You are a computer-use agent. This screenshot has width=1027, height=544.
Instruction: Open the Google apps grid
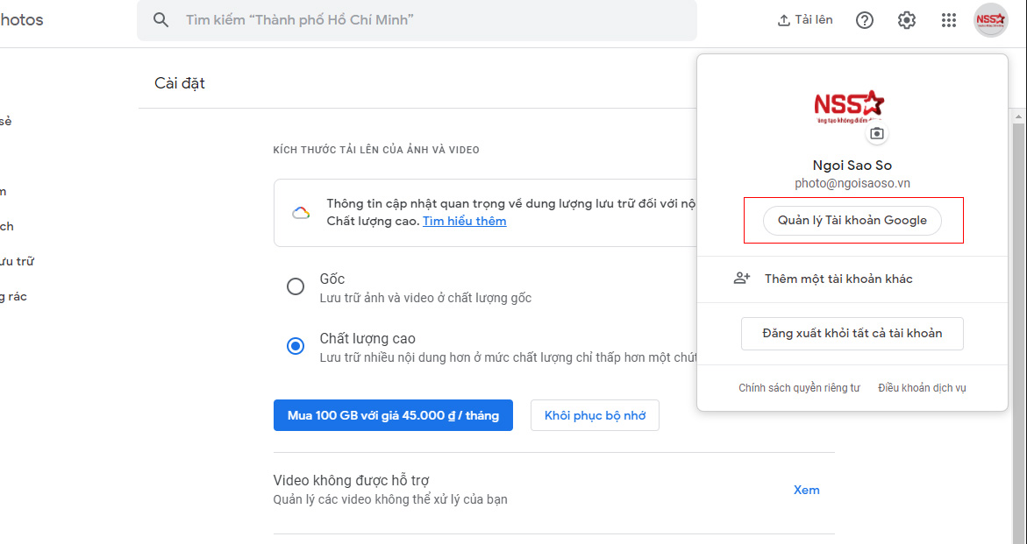[x=949, y=20]
